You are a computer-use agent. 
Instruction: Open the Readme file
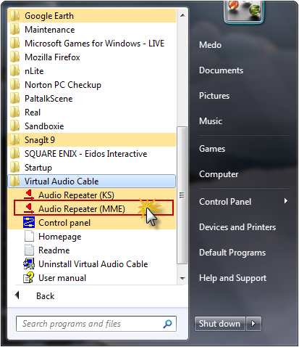[92, 250]
